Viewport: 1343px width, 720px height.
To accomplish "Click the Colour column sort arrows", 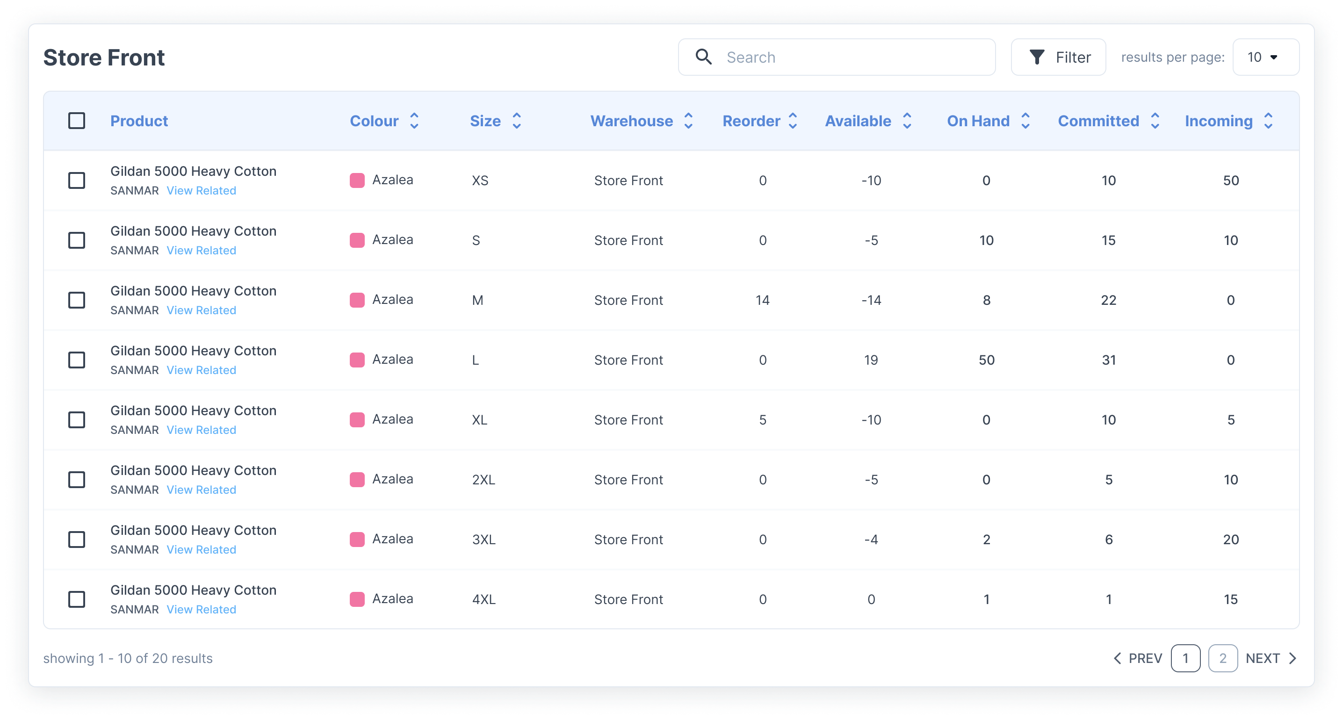I will click(x=414, y=121).
